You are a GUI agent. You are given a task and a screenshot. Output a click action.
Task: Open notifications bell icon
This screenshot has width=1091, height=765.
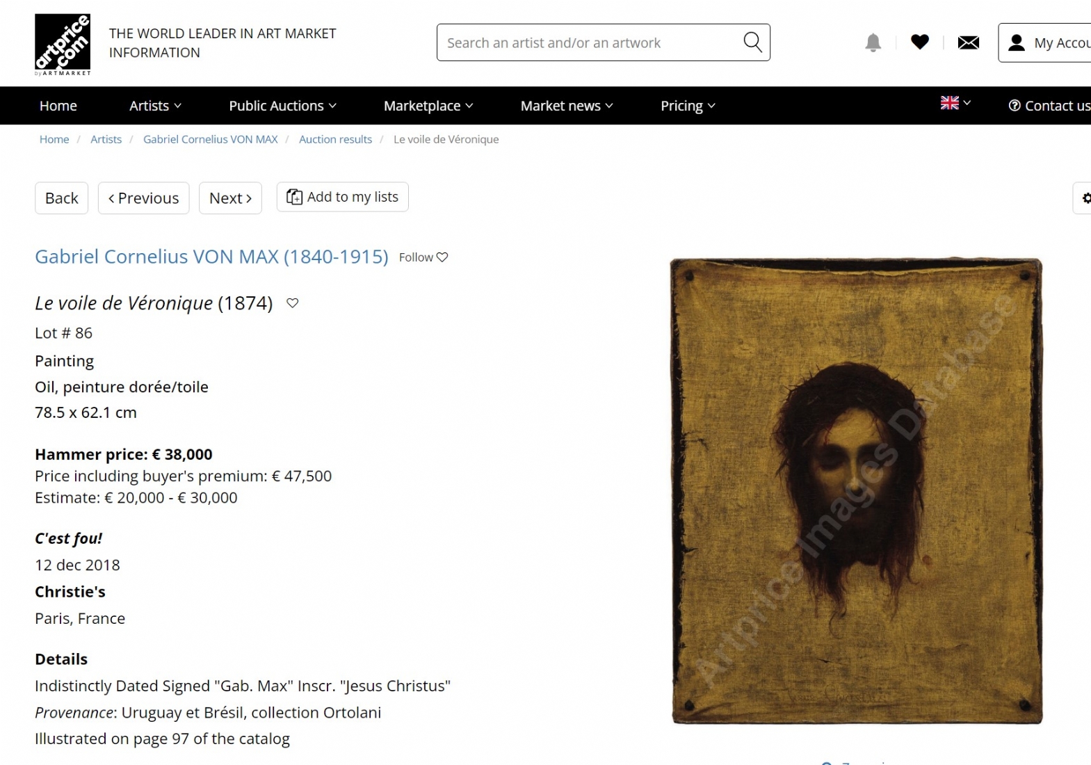click(x=873, y=42)
